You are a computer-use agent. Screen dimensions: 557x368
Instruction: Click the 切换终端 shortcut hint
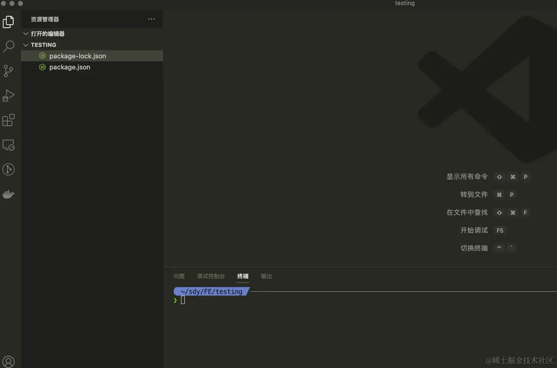click(474, 248)
